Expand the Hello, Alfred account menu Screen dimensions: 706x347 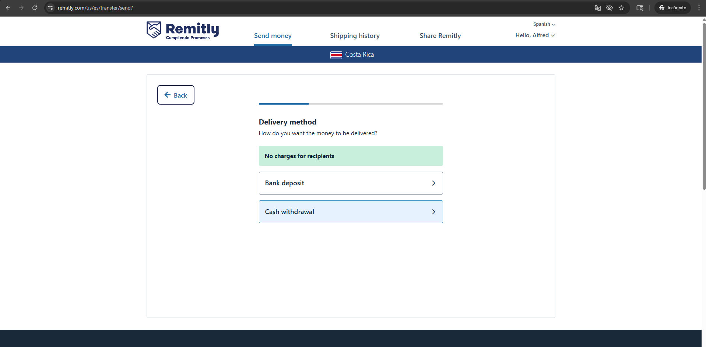point(535,35)
